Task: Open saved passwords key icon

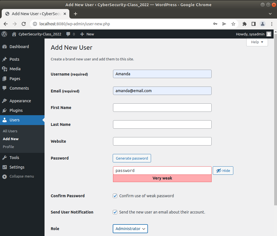Action: (x=215, y=24)
